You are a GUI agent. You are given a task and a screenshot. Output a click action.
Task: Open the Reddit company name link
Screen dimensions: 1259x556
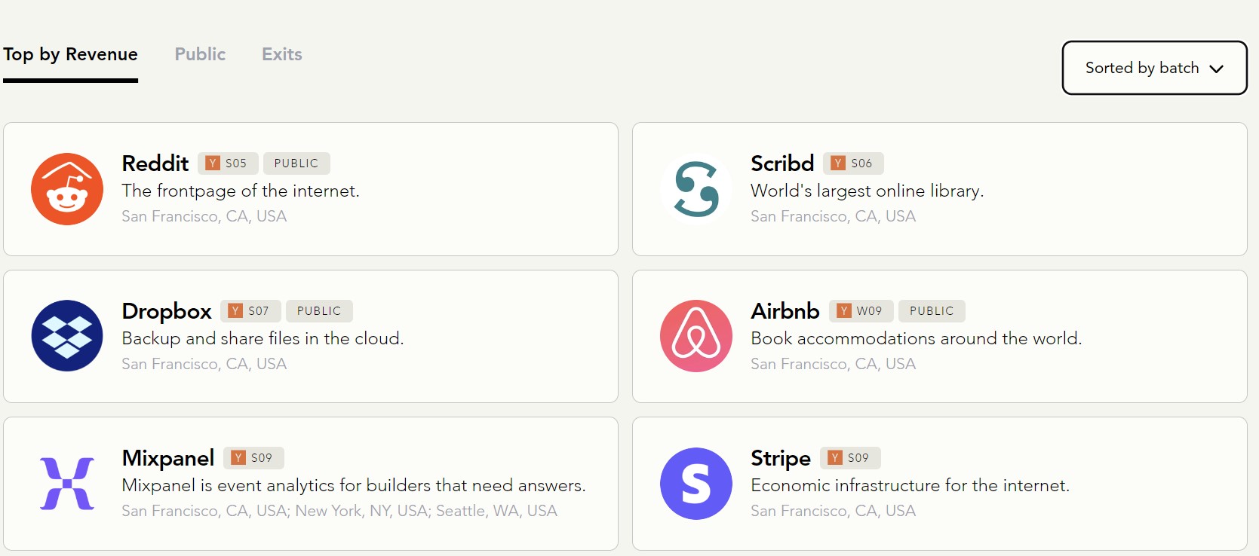click(x=155, y=163)
